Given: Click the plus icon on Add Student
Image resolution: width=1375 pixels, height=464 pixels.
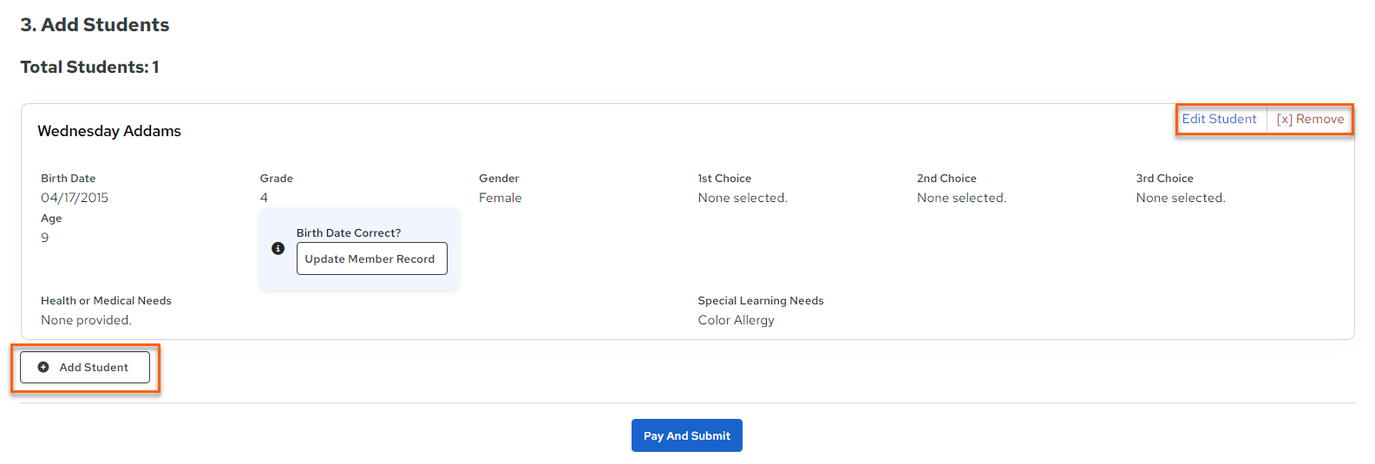Looking at the screenshot, I should (x=43, y=367).
